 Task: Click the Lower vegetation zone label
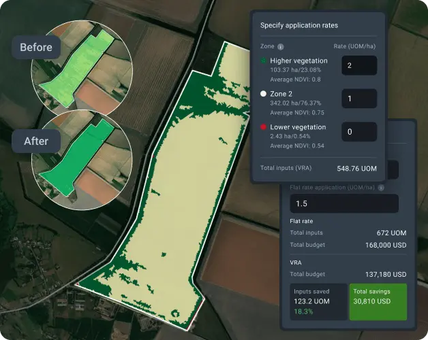[x=298, y=127]
